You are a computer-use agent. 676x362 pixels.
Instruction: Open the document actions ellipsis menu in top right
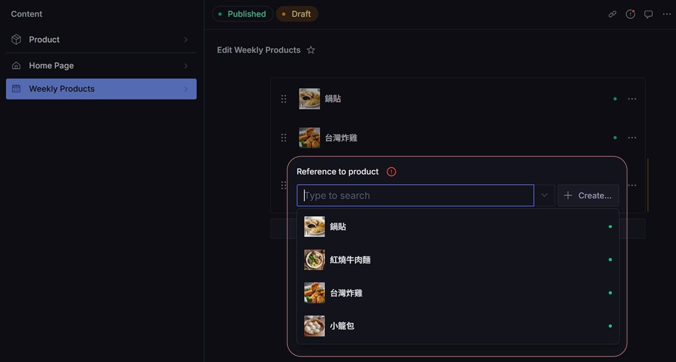(667, 14)
